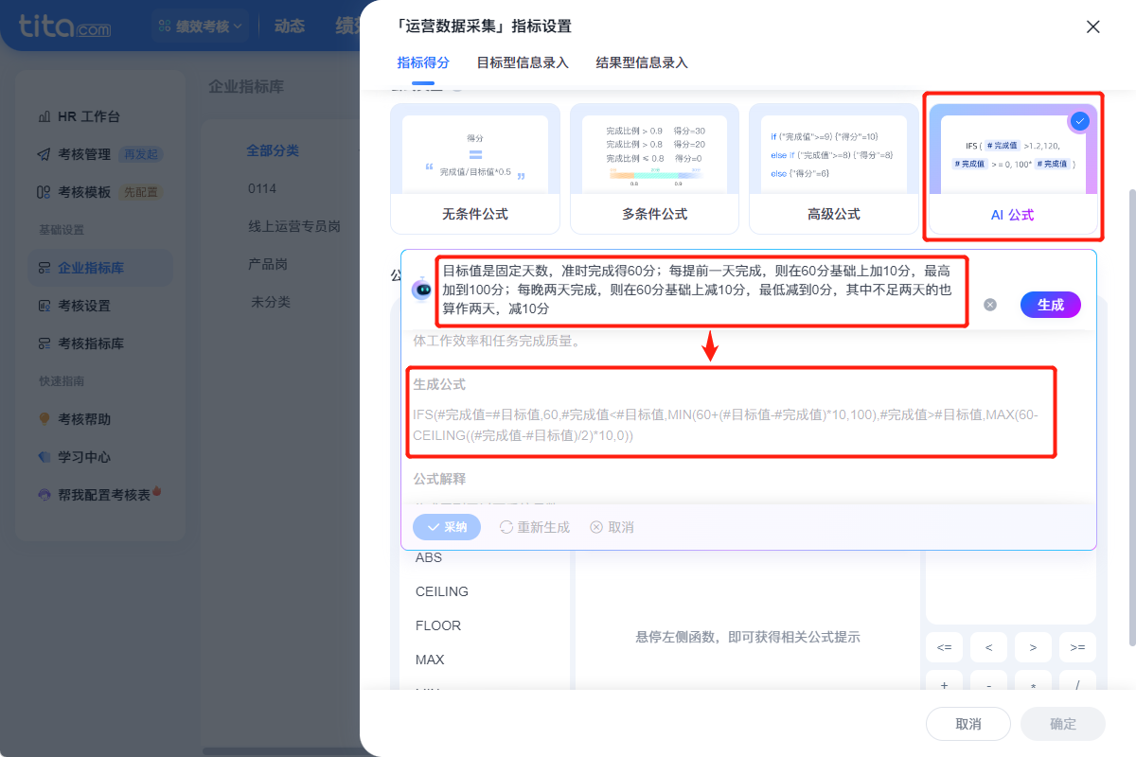
Task: Close the 指标设置 dialog with X
Action: pos(1092,26)
